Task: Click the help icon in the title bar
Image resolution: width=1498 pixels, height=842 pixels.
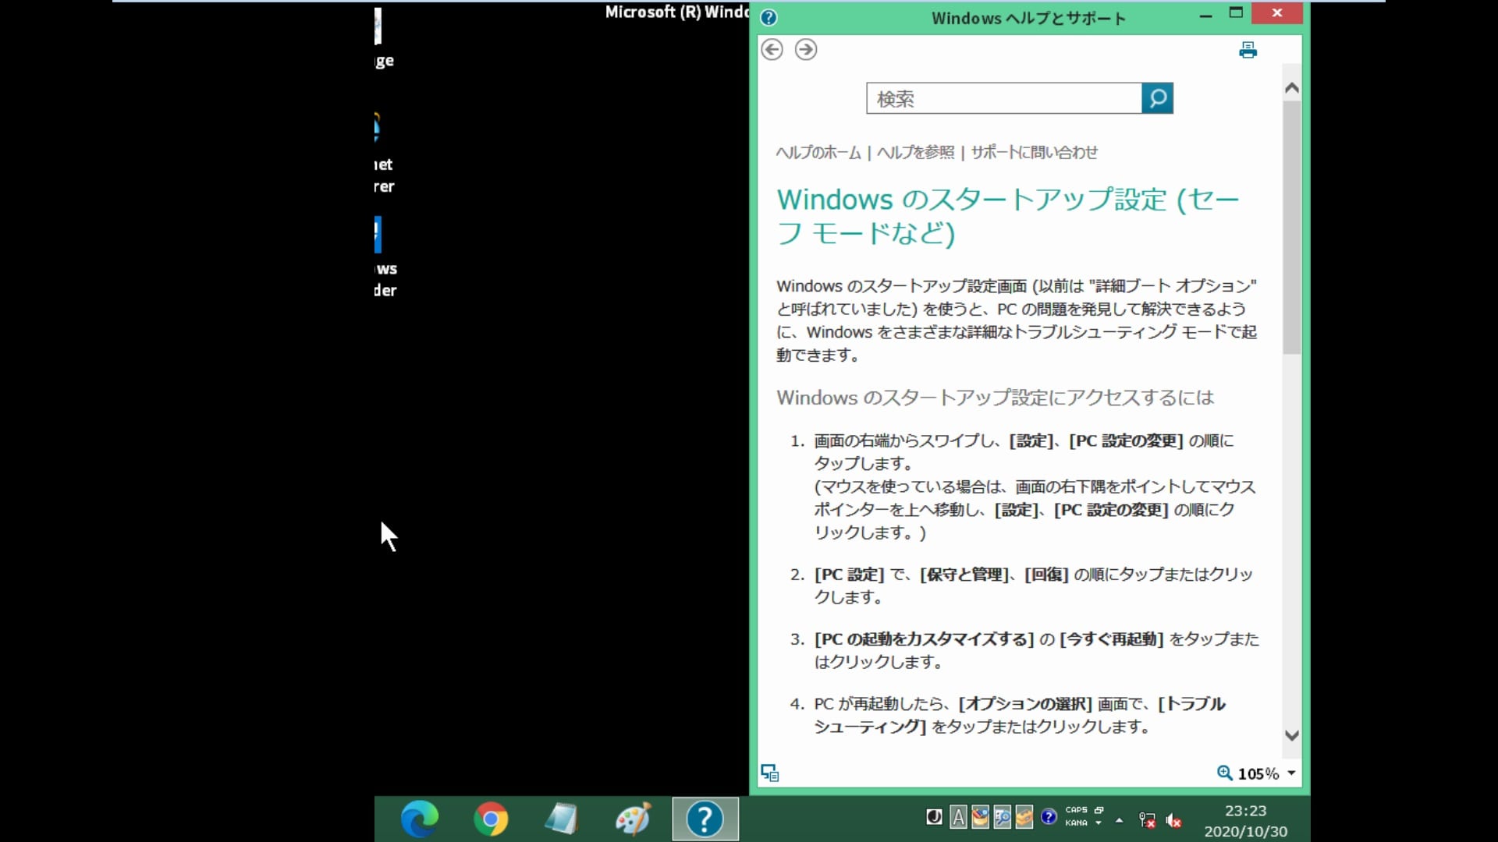Action: tap(769, 17)
